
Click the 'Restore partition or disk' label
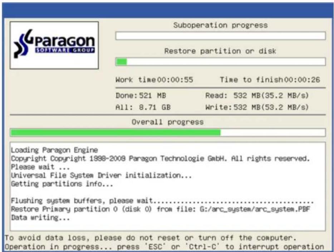click(220, 51)
